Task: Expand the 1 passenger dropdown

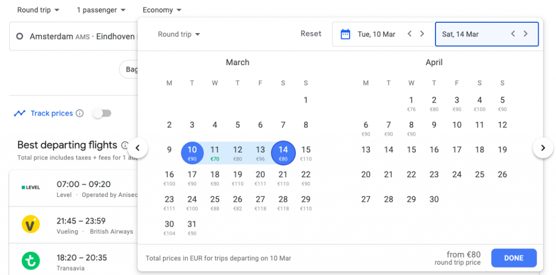Action: coord(101,10)
